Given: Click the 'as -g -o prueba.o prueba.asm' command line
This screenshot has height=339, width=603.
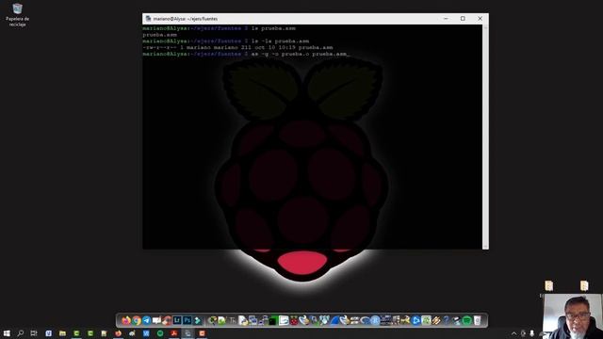Looking at the screenshot, I should click(299, 55).
